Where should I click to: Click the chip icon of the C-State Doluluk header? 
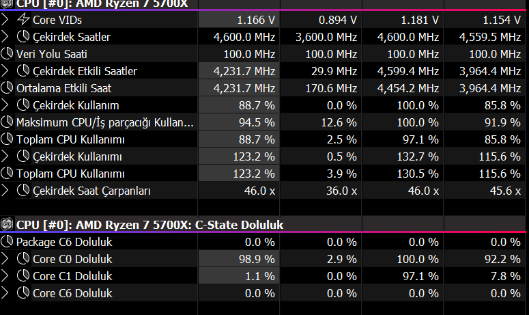pos(7,224)
